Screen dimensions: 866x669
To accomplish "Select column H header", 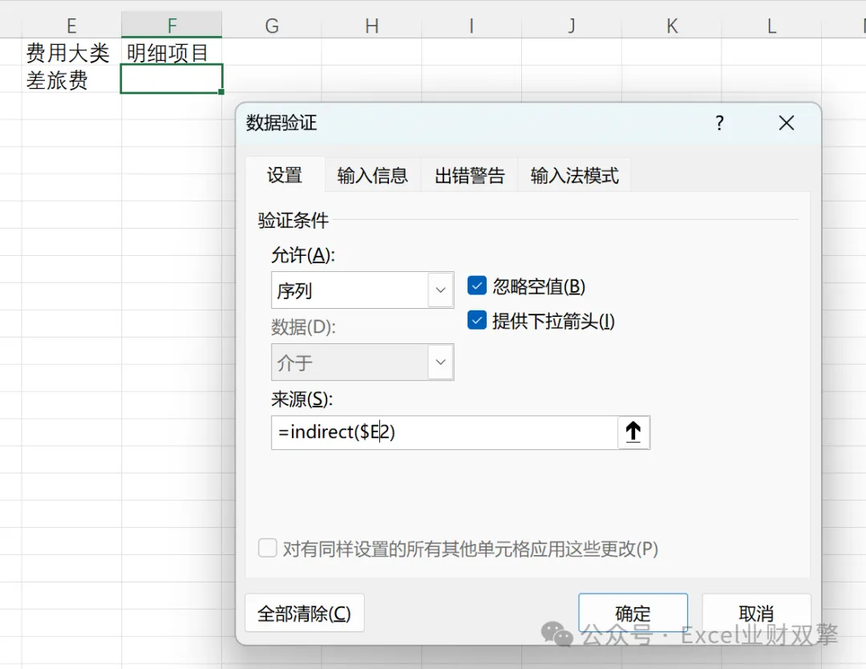I will pos(372,26).
